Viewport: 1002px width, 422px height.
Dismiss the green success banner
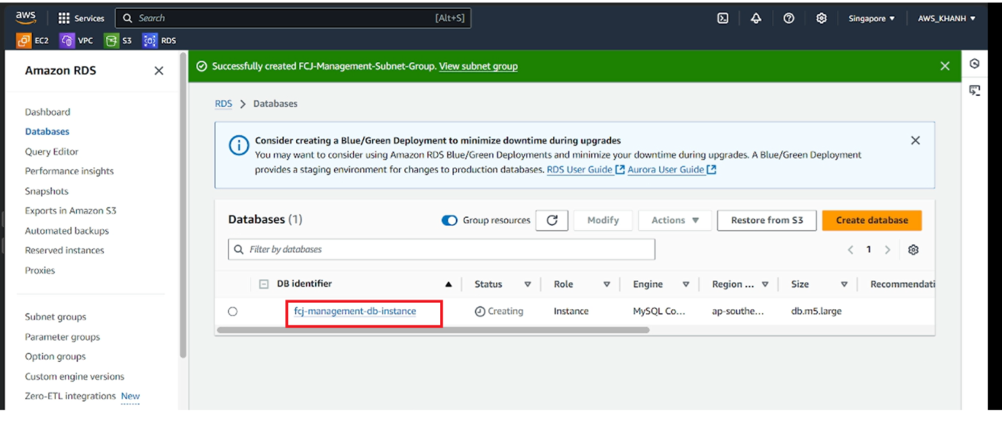[945, 66]
